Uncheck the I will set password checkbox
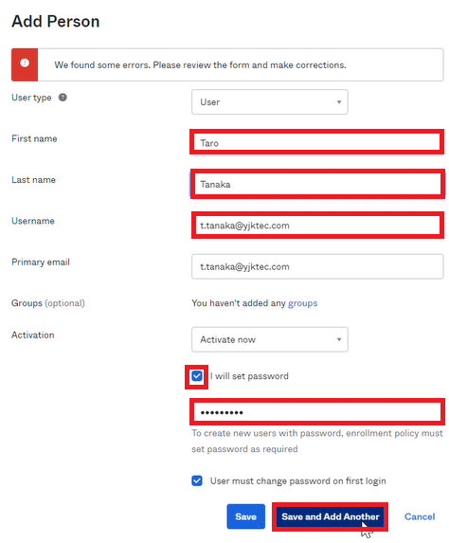 [197, 376]
